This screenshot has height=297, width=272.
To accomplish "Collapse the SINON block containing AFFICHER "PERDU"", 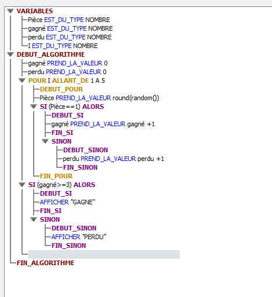I will click(34, 219).
